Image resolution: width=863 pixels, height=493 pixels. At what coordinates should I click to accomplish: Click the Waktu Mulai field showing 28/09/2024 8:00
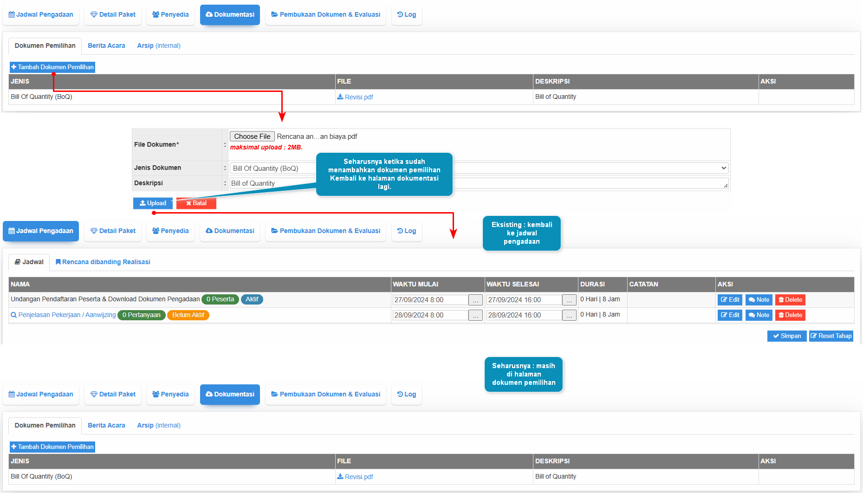point(430,315)
